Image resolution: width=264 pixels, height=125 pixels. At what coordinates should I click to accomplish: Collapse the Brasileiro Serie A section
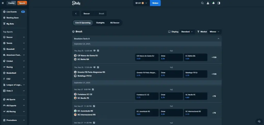tap(218, 39)
